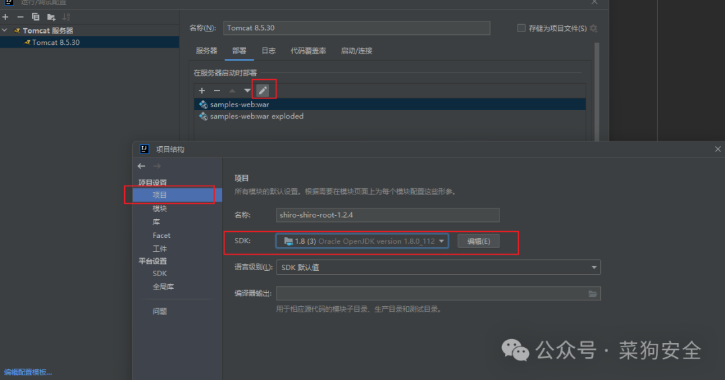Click the sort configurations icon
The height and width of the screenshot is (380, 725).
point(66,17)
